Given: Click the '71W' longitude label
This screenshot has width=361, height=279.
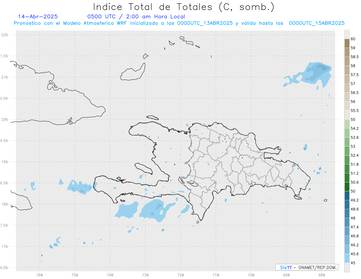Looking at the screenshot, I should click(x=216, y=275).
